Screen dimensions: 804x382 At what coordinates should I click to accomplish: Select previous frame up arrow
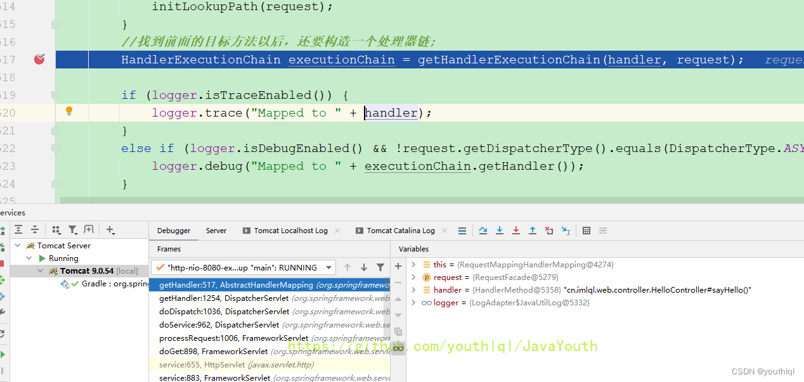point(347,267)
